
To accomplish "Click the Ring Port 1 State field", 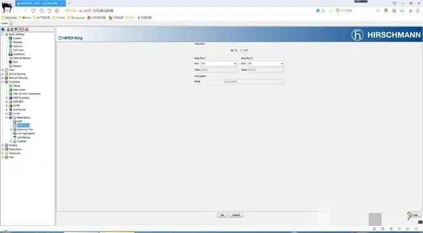I will coord(219,70).
